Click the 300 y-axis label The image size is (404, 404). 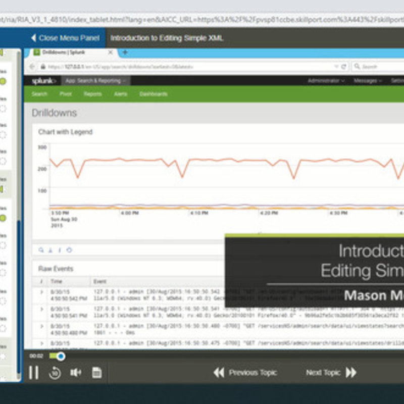42,147
